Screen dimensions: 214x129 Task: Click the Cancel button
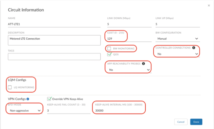tap(181, 122)
